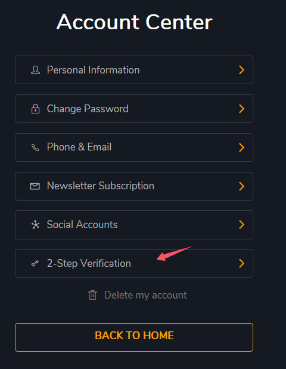
Task: Select the 2-Step Verification text label
Action: 89,263
